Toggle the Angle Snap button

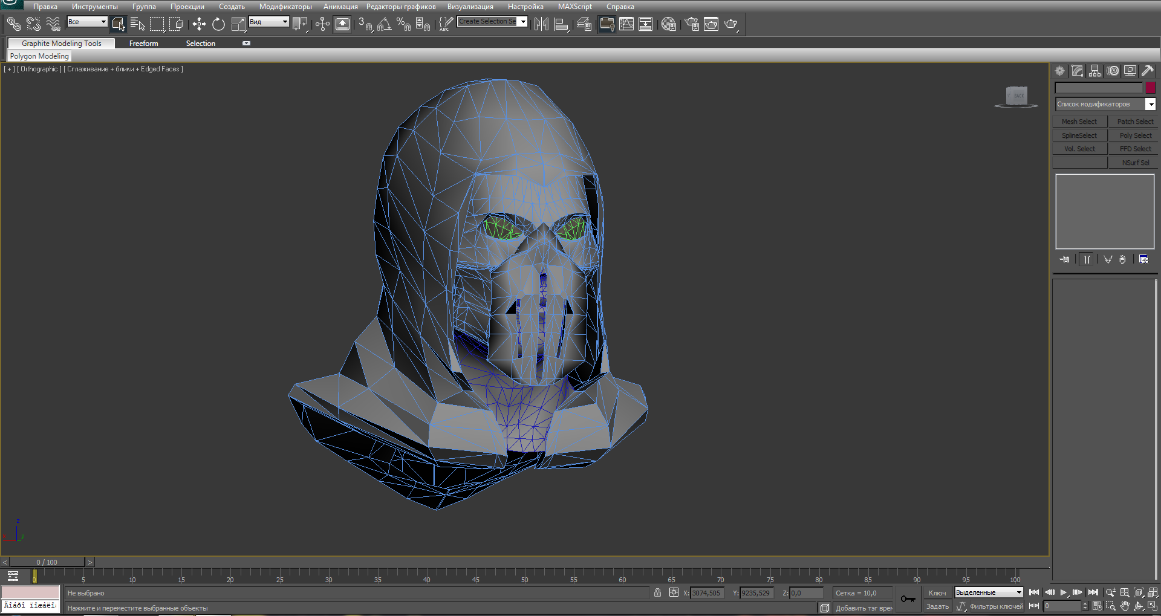point(385,24)
